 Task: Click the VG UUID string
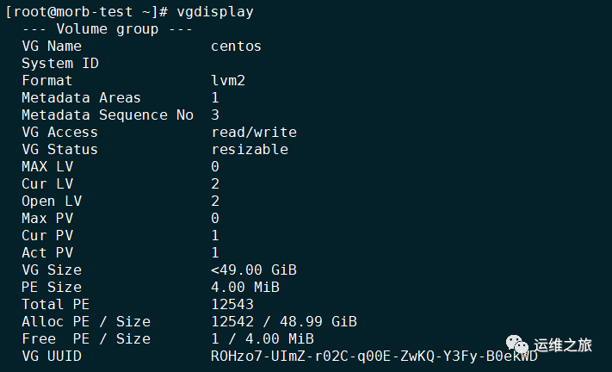(x=374, y=356)
